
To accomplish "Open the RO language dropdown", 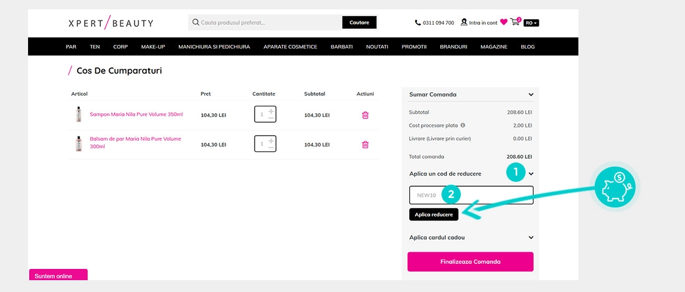I will point(531,22).
